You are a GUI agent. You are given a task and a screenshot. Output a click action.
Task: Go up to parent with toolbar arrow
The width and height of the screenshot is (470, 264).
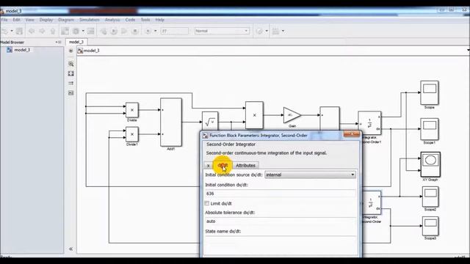[53, 31]
